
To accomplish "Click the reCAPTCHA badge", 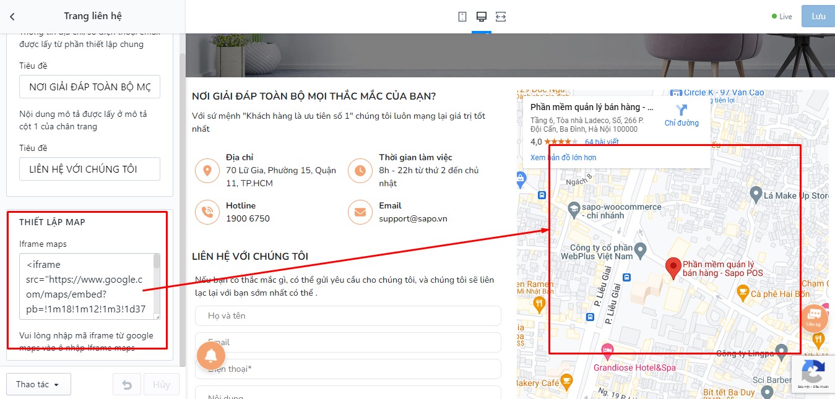I will point(813,374).
